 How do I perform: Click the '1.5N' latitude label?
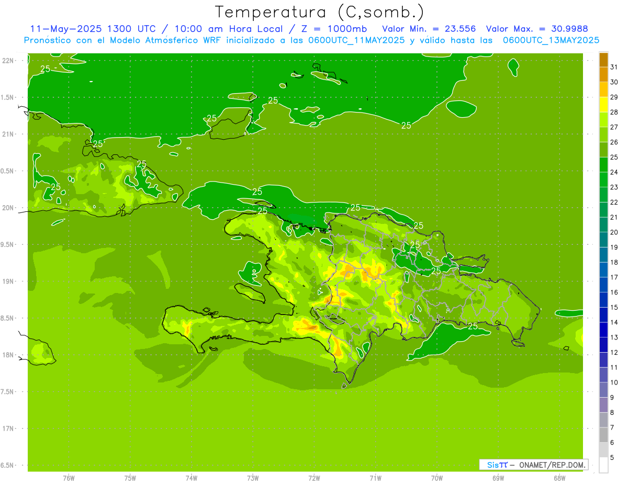8,97
